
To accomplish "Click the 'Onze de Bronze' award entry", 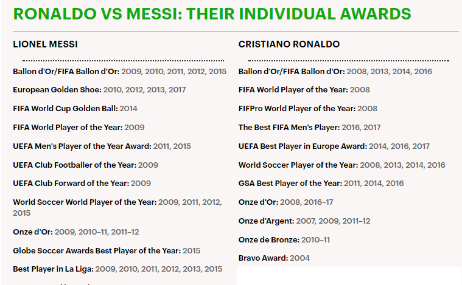I will [x=267, y=239].
